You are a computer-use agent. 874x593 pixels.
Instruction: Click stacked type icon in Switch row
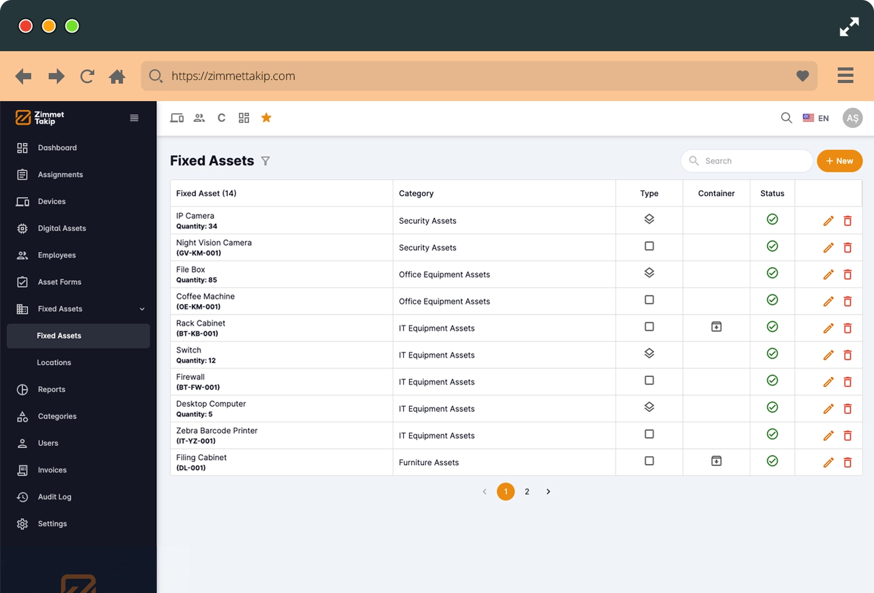(x=649, y=353)
